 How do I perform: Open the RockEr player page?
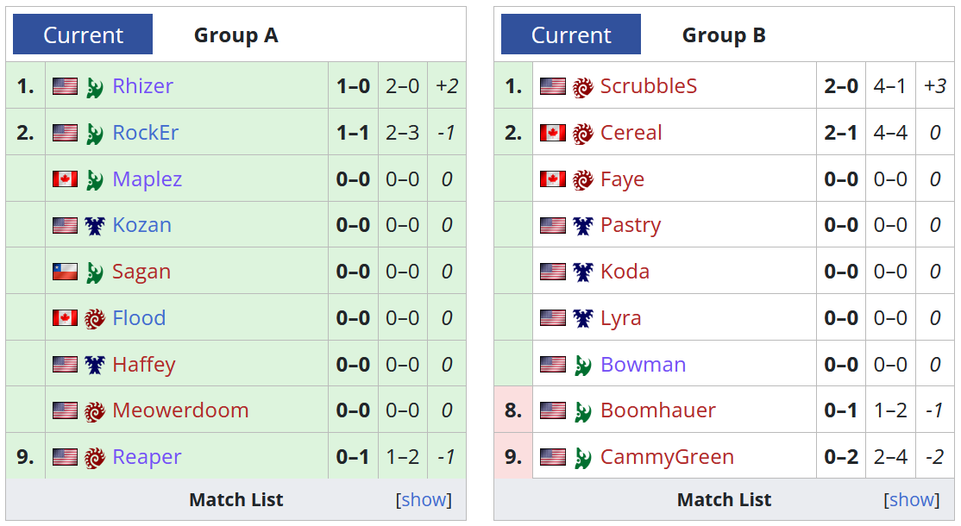[x=145, y=133]
